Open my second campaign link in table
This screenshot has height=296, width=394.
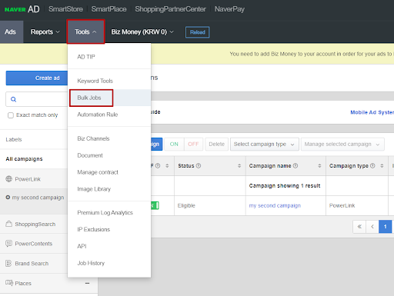tap(275, 205)
